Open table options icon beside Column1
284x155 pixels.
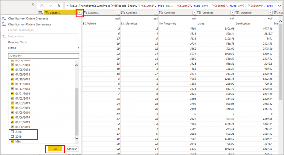[x=40, y=13]
